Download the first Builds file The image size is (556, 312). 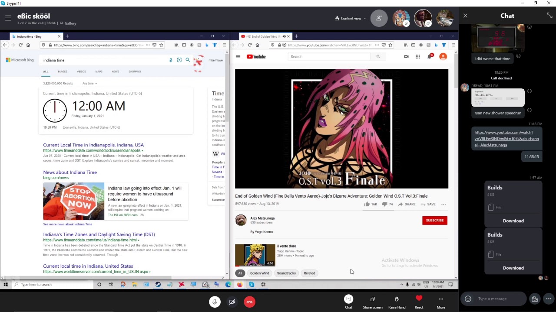pyautogui.click(x=513, y=221)
